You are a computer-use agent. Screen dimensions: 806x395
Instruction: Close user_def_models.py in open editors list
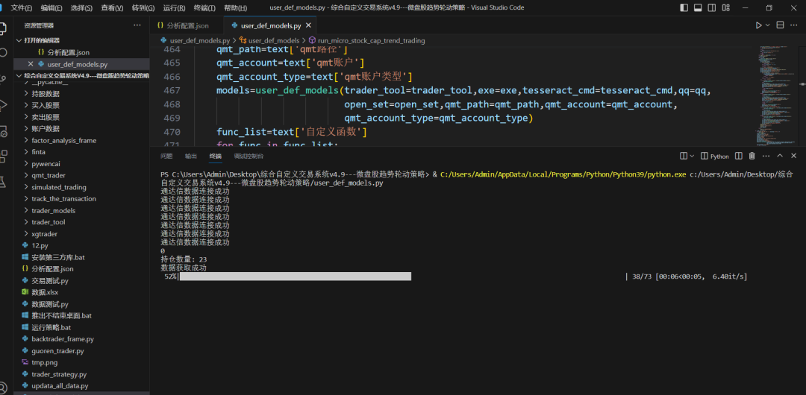31,64
